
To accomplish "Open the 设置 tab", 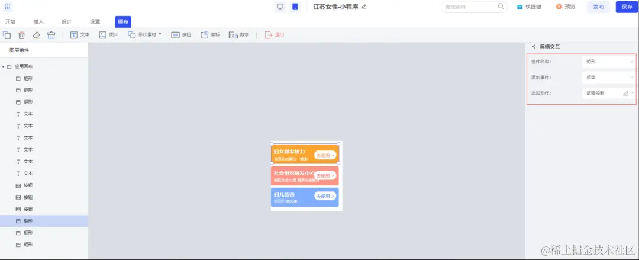I will (95, 22).
